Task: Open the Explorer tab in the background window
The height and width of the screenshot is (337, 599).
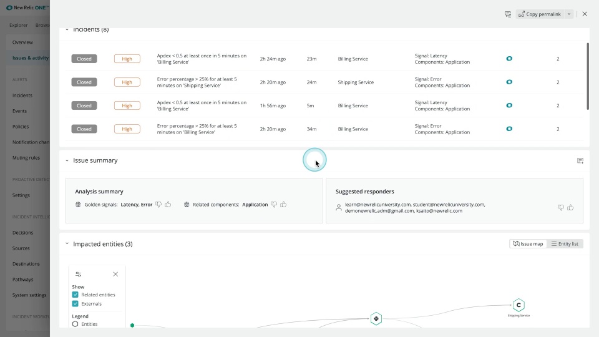Action: point(18,25)
